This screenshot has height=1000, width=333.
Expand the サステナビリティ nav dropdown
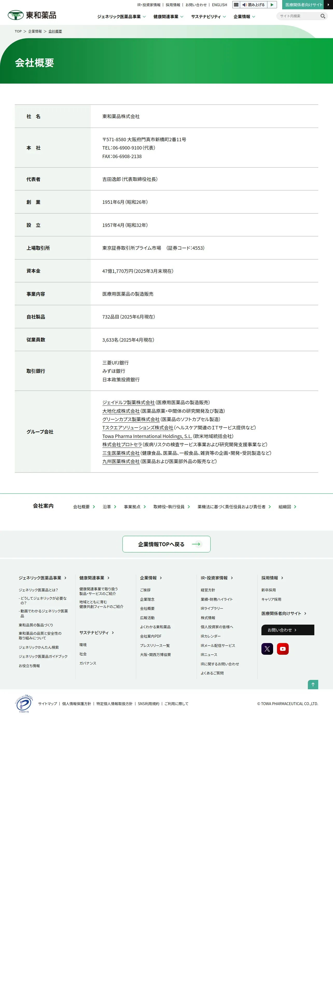(209, 17)
